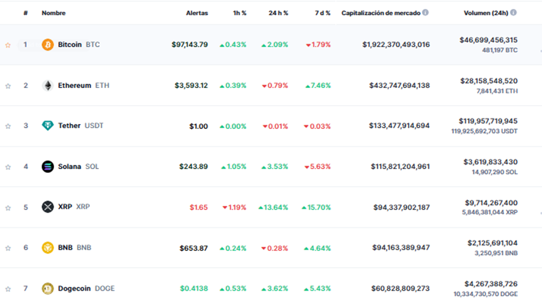
Task: Open the Ethereum ETH name link
Action: point(83,86)
